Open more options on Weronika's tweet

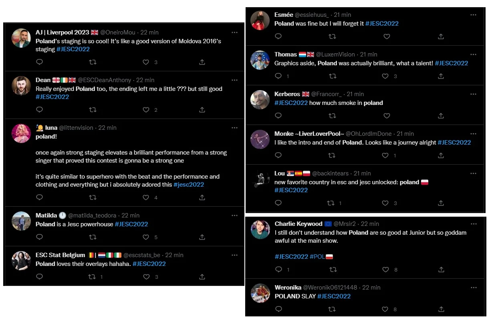(x=474, y=287)
